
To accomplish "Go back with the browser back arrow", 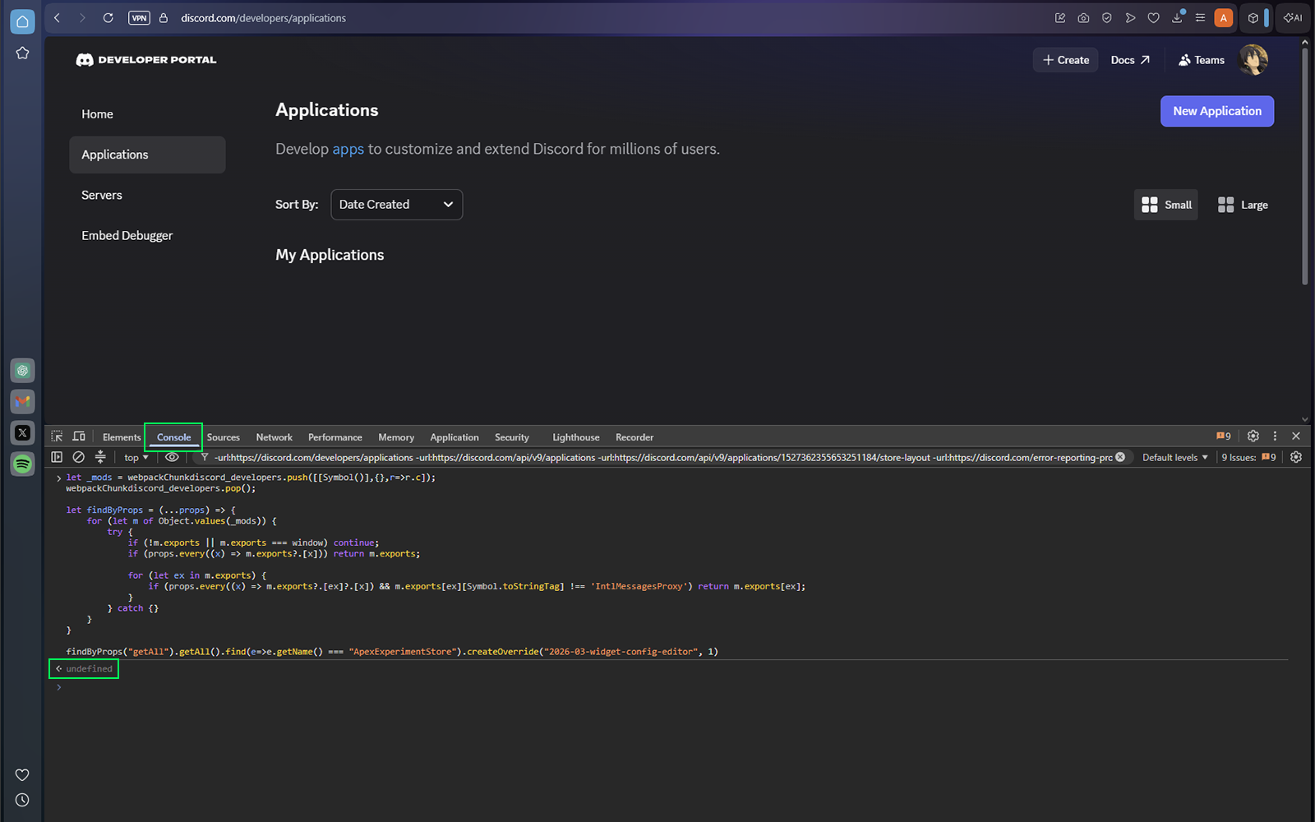I will (x=58, y=17).
